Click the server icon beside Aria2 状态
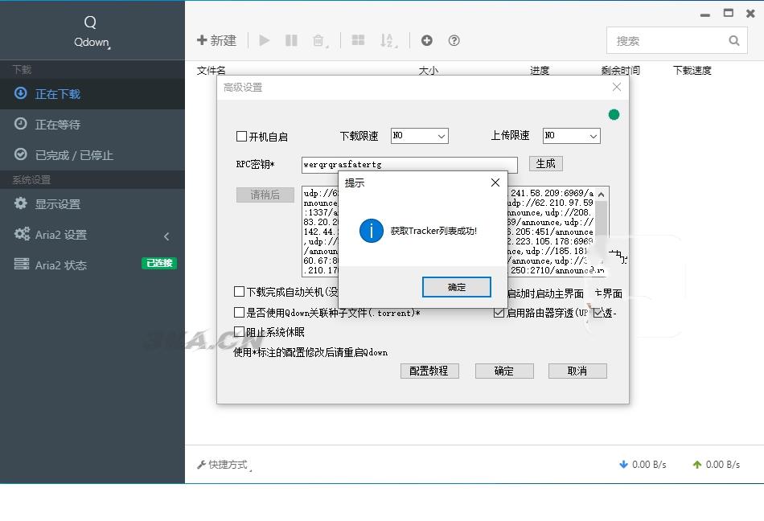Screen dimensions: 764x521 coord(22,264)
